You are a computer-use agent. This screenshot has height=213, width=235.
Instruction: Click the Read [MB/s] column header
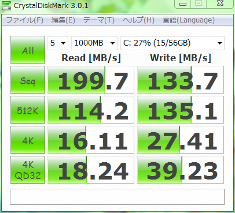(x=91, y=58)
